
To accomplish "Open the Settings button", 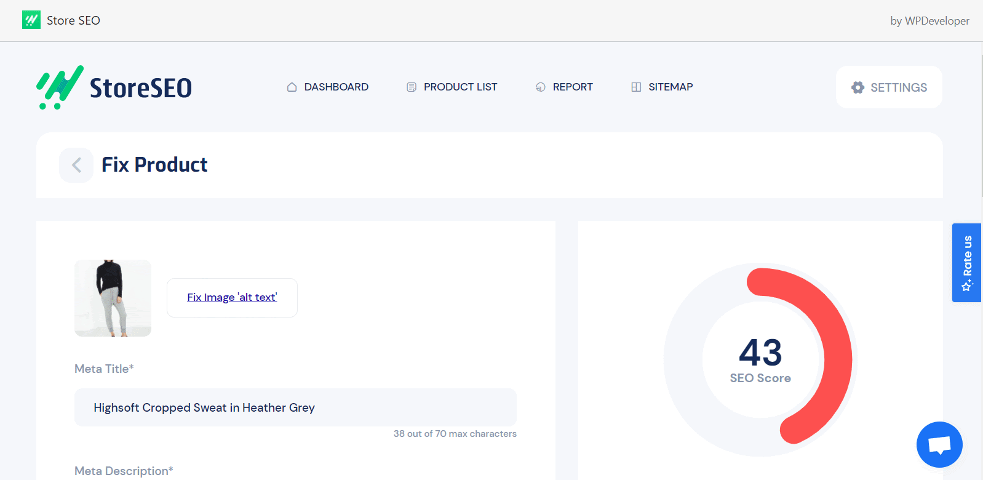I will click(889, 87).
